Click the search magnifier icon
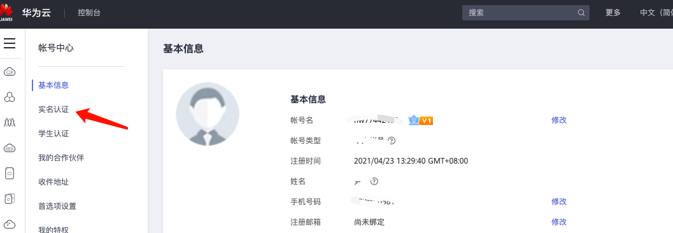Viewport: 673px width, 233px height. coord(581,13)
